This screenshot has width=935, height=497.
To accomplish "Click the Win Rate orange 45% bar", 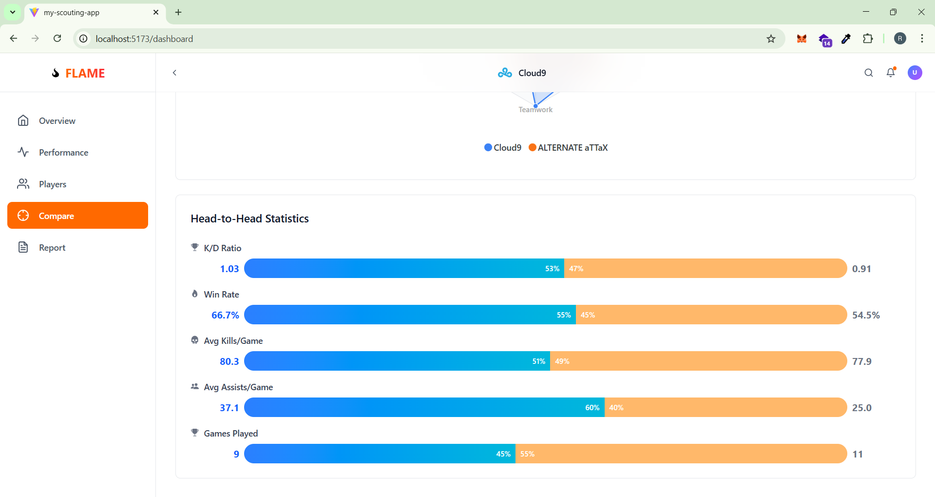I will point(711,315).
